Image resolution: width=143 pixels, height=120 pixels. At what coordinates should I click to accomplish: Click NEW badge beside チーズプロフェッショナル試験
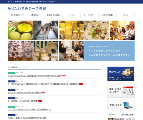[x=43, y=93]
